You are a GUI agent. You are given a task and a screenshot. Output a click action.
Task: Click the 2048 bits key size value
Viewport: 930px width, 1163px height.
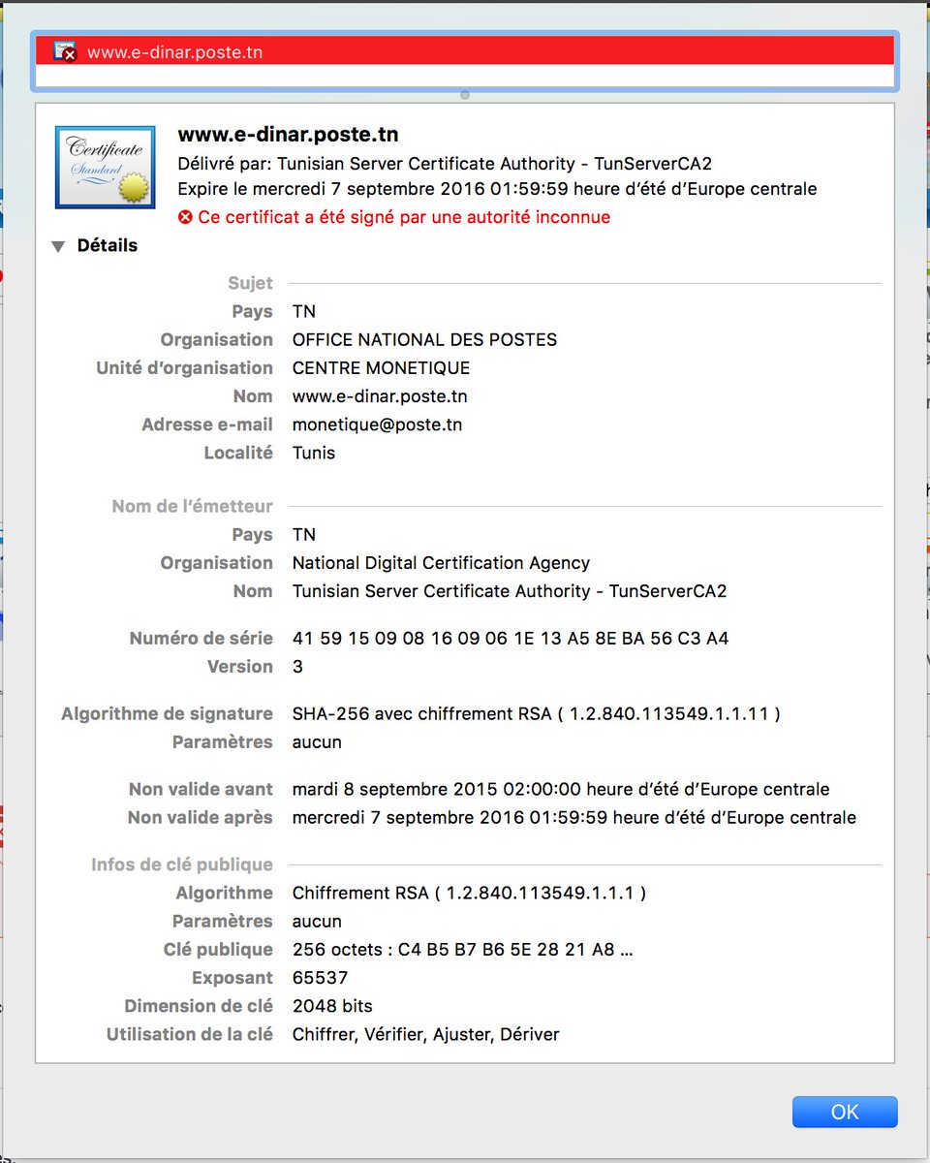(332, 1006)
